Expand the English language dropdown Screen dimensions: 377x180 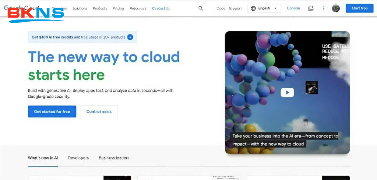click(264, 8)
